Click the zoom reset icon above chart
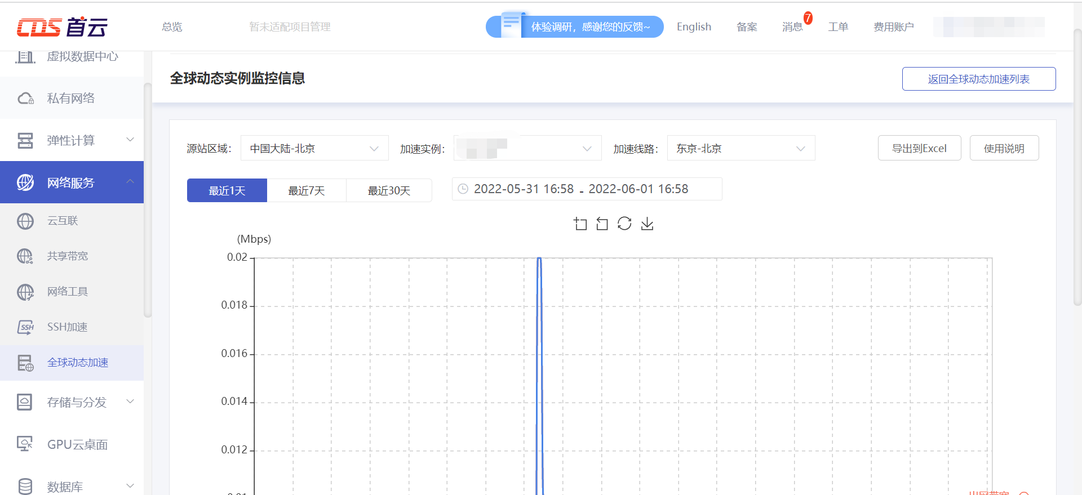Screen dimensions: 1082x495 point(602,224)
